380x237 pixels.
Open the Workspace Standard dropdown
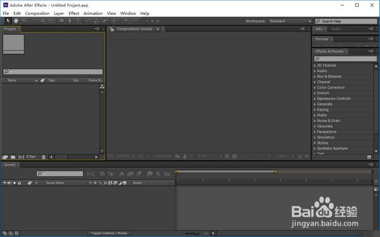pos(290,21)
